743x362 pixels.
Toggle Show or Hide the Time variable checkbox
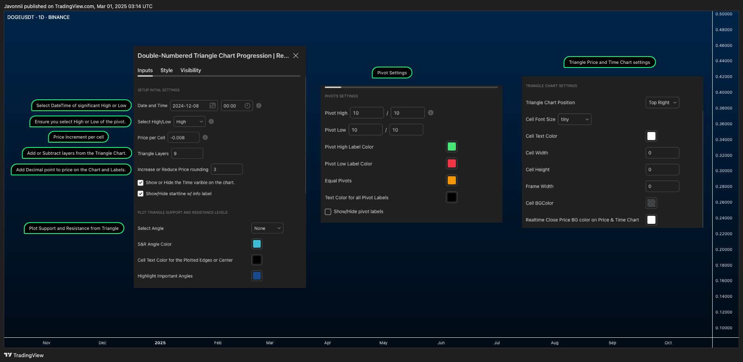pyautogui.click(x=141, y=183)
